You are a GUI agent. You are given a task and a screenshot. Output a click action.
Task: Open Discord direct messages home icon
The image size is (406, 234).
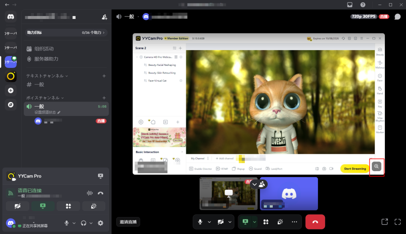coord(11,17)
